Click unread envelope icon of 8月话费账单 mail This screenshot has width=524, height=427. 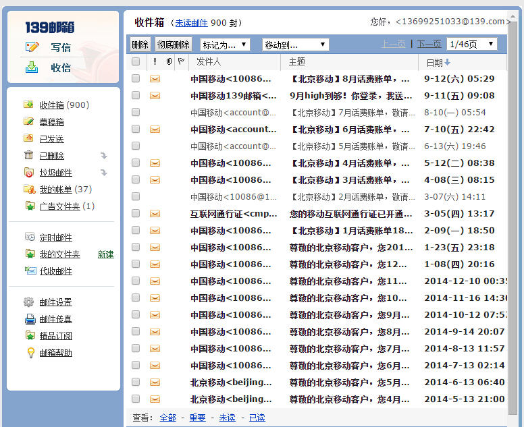(155, 78)
